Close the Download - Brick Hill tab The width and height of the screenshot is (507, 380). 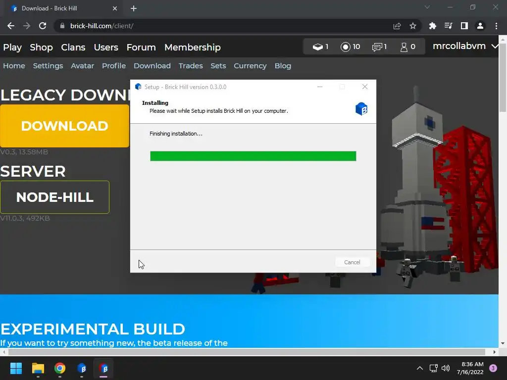coord(115,8)
